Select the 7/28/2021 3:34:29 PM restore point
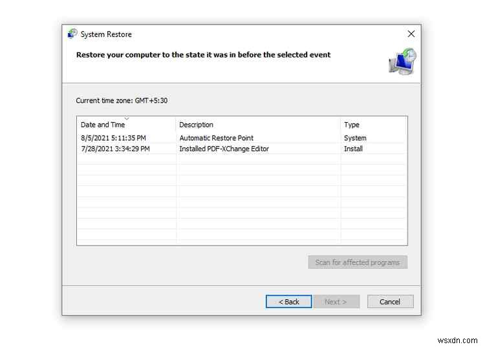 pos(241,149)
